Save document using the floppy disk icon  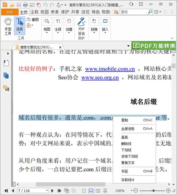pyautogui.click(x=19, y=5)
